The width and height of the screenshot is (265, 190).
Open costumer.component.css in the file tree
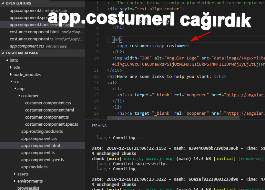(x=48, y=103)
